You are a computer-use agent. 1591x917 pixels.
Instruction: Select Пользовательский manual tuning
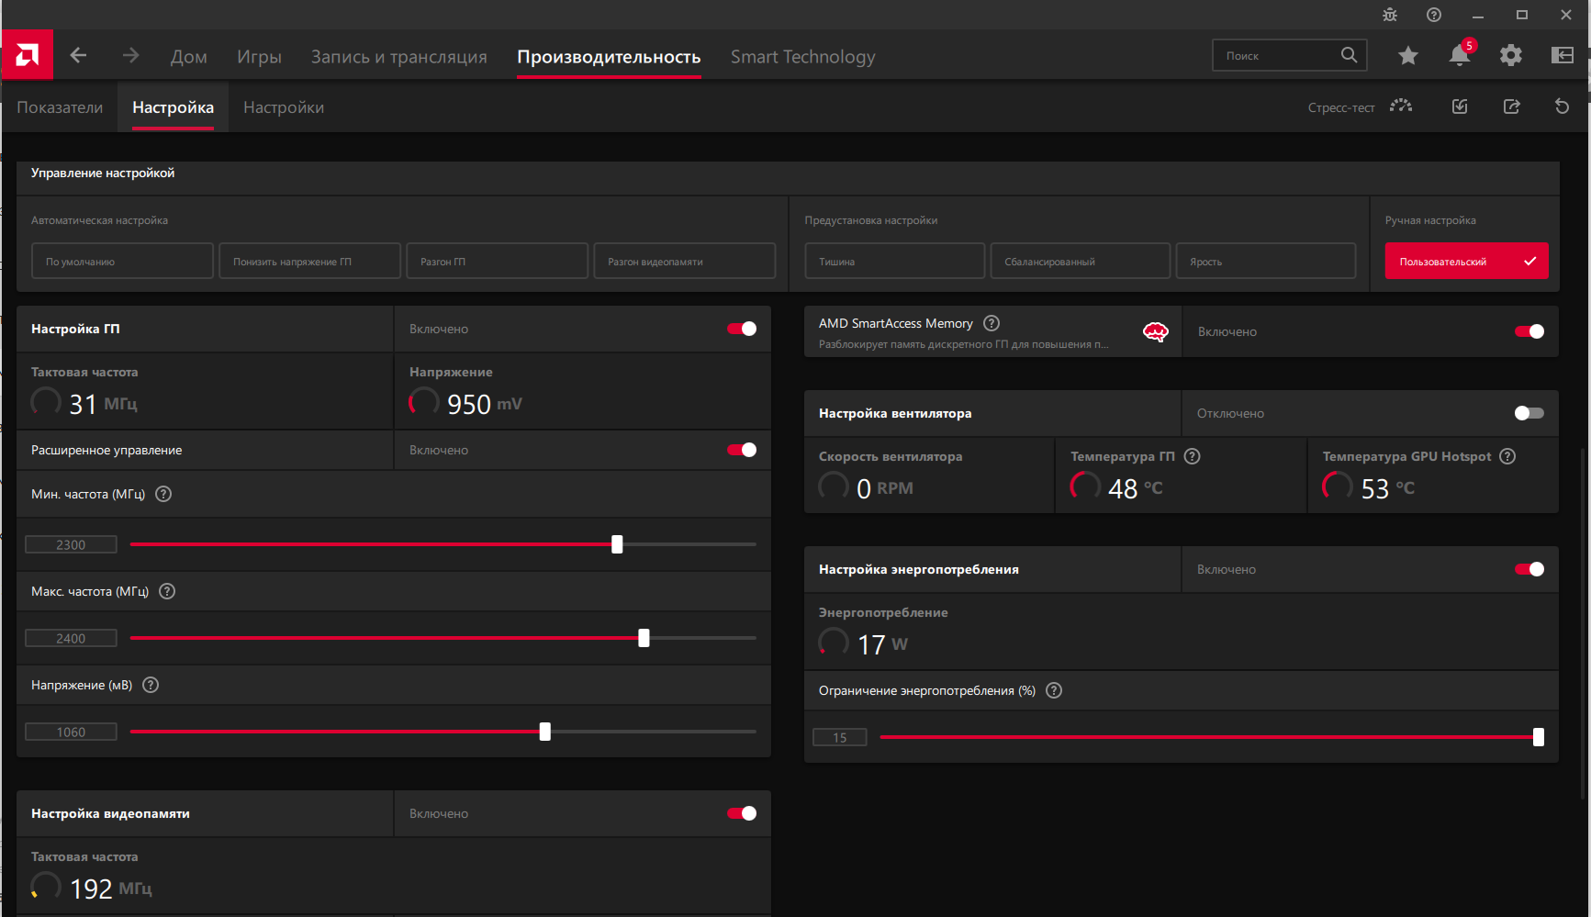[x=1466, y=261]
